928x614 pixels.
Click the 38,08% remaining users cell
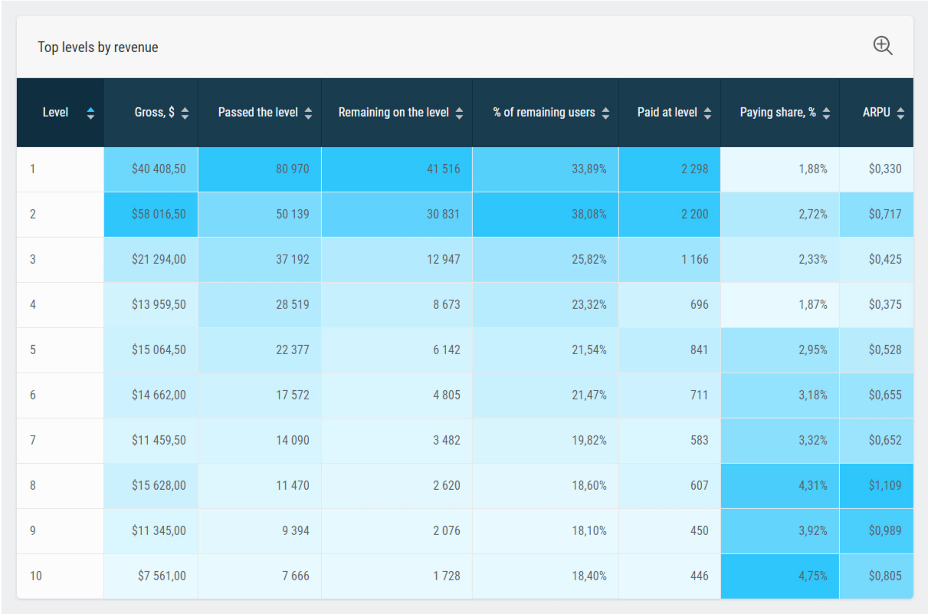(589, 214)
